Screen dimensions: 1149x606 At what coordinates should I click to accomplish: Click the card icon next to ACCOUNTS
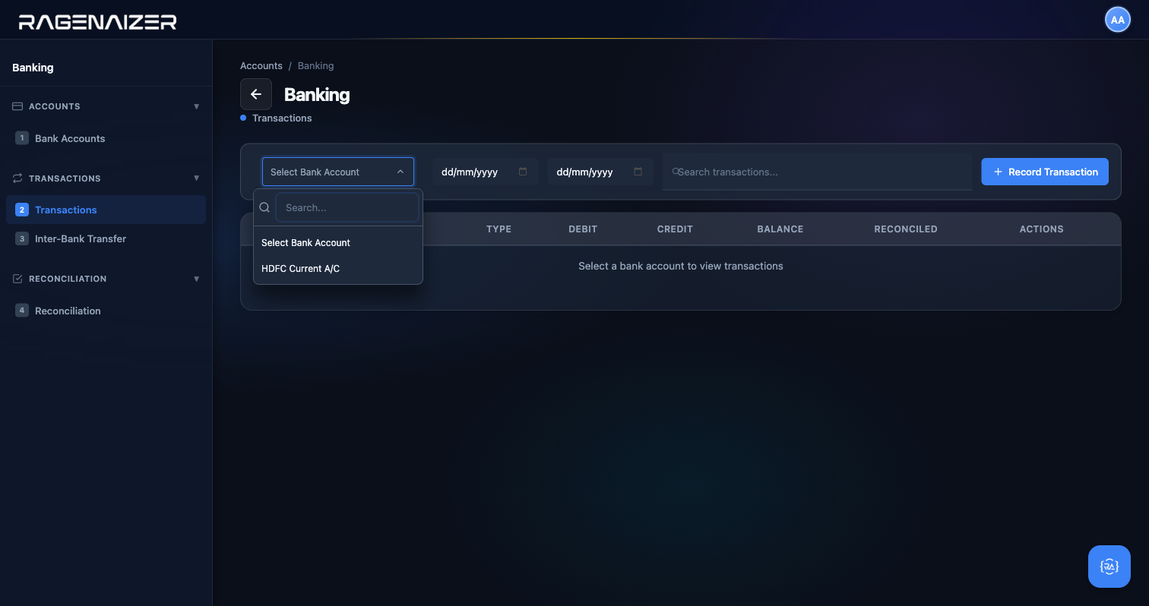17,106
